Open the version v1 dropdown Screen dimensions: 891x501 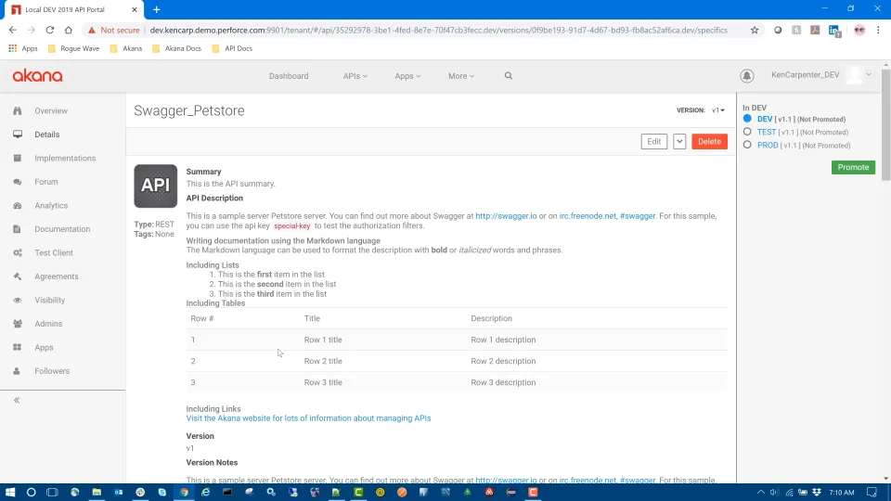(718, 110)
